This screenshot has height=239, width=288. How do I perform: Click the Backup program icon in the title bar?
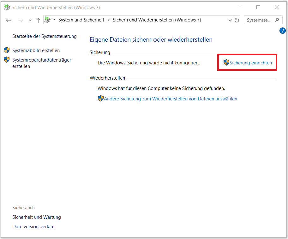tap(6, 7)
